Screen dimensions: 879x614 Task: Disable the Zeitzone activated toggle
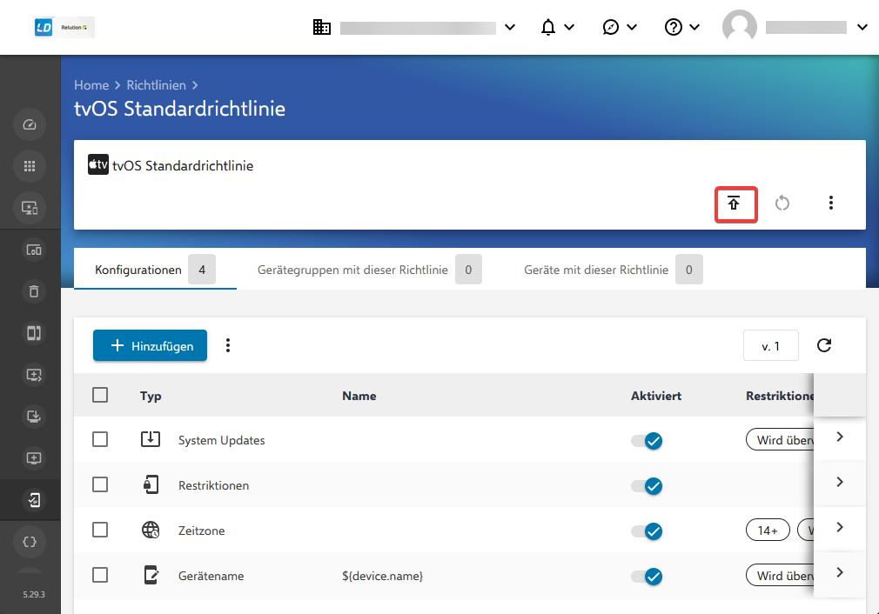coord(647,531)
